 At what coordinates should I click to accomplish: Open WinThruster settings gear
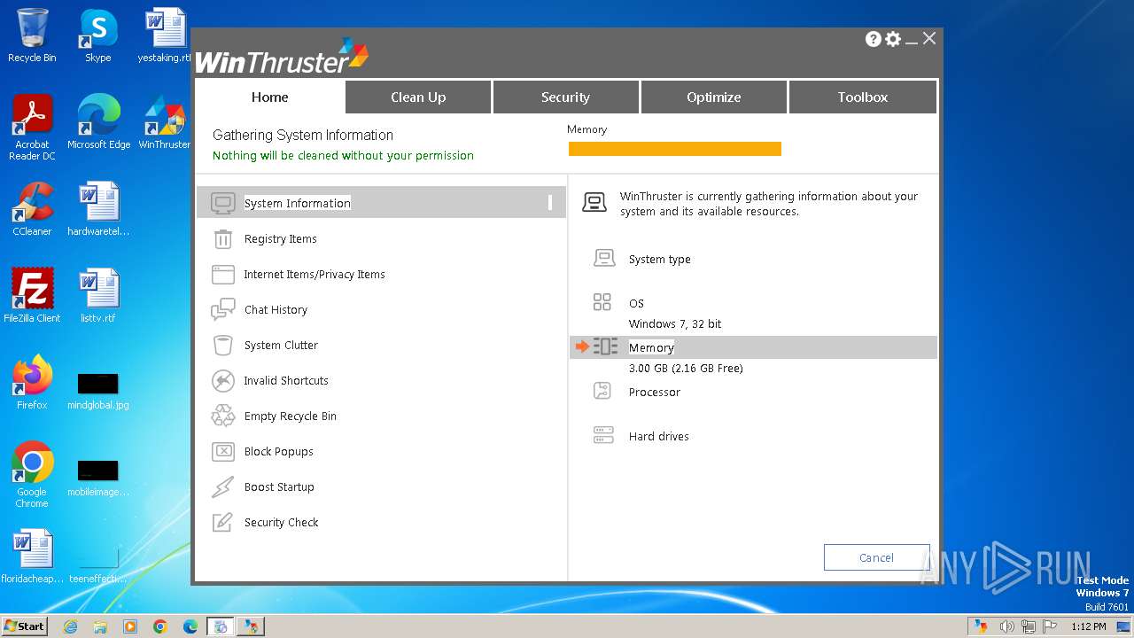893,39
